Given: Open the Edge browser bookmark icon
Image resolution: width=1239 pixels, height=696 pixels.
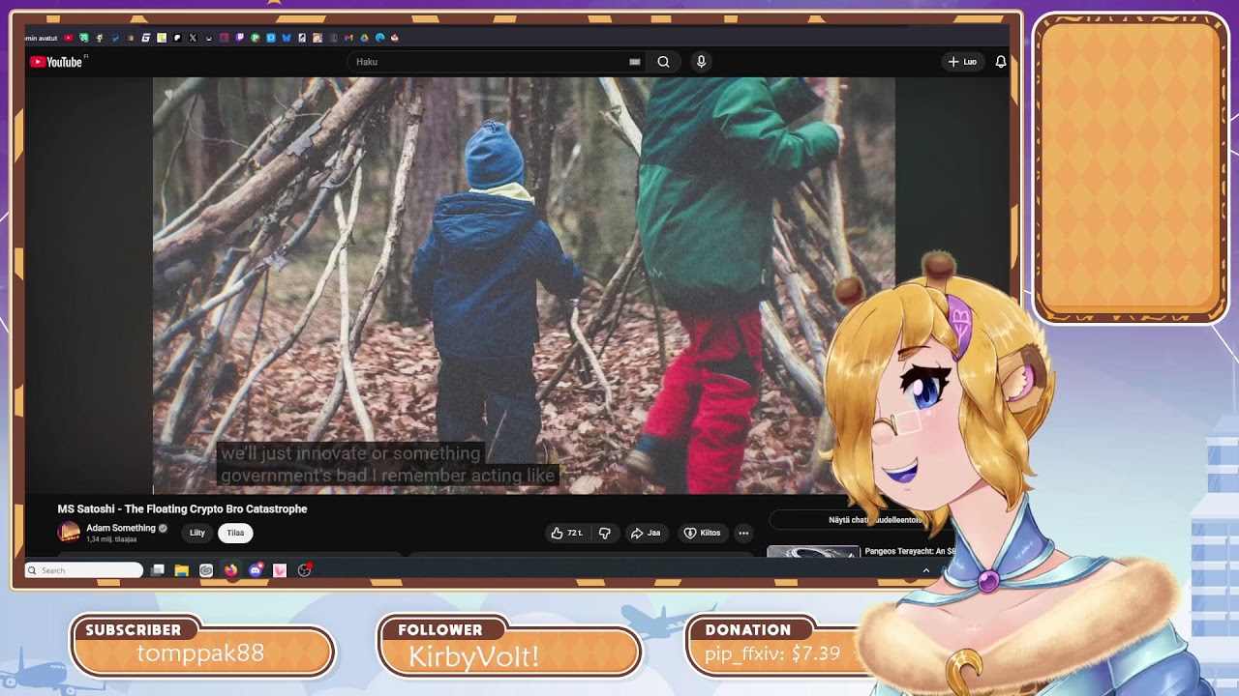Looking at the screenshot, I should [x=379, y=38].
